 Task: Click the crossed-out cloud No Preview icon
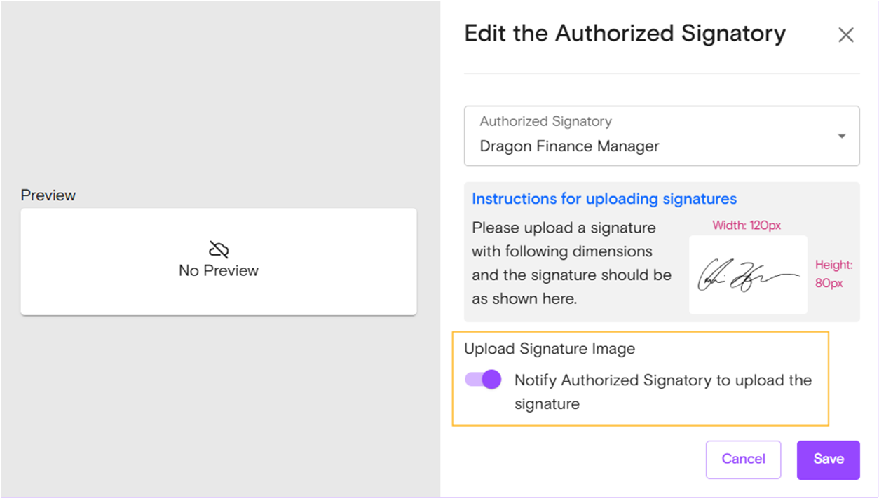tap(219, 249)
